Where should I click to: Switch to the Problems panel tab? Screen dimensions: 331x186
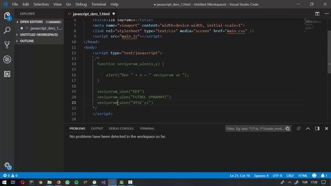pos(77,129)
